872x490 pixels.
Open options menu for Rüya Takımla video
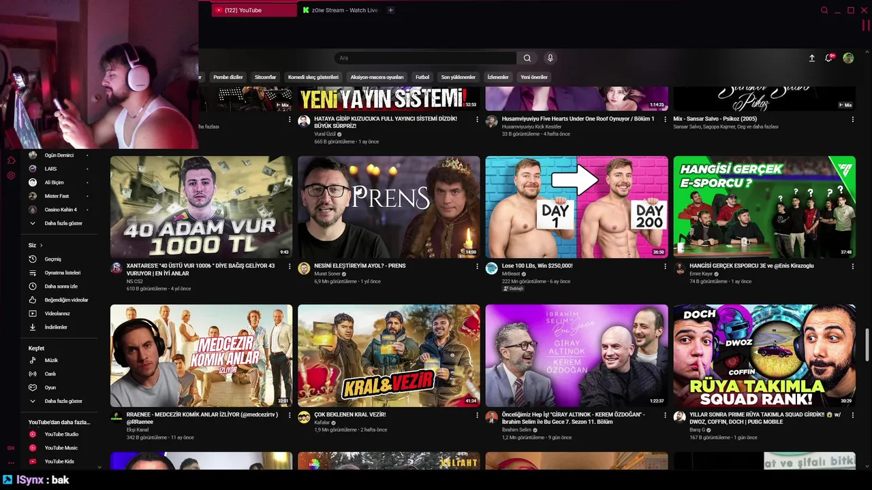click(x=852, y=415)
